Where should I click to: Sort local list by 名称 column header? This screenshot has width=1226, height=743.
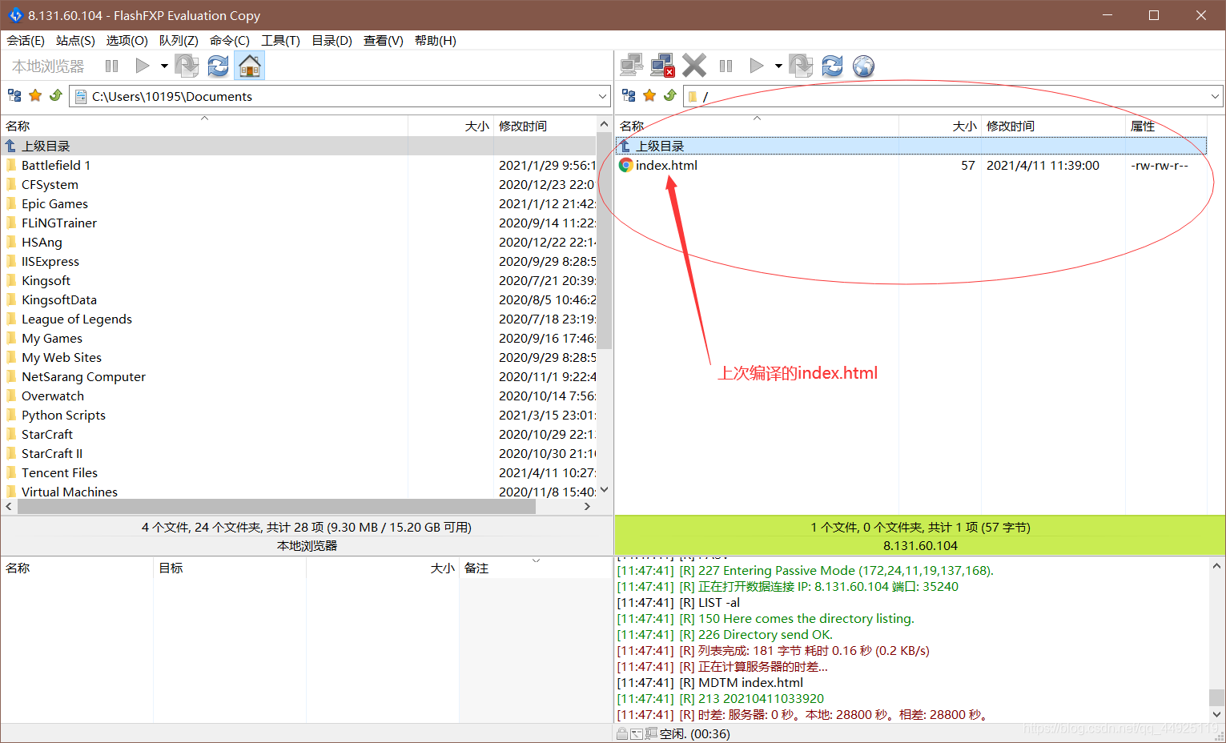tap(204, 126)
